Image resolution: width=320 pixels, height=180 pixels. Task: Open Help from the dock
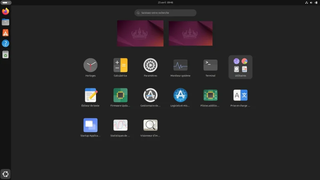6,43
